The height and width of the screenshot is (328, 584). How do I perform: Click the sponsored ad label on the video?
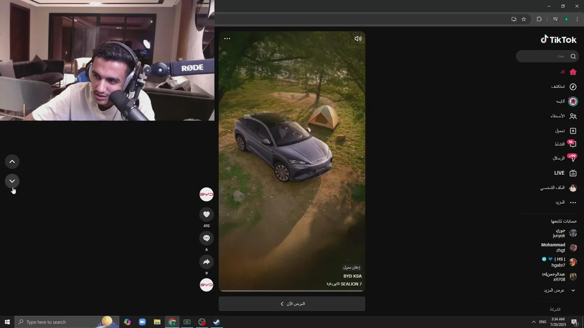351,267
